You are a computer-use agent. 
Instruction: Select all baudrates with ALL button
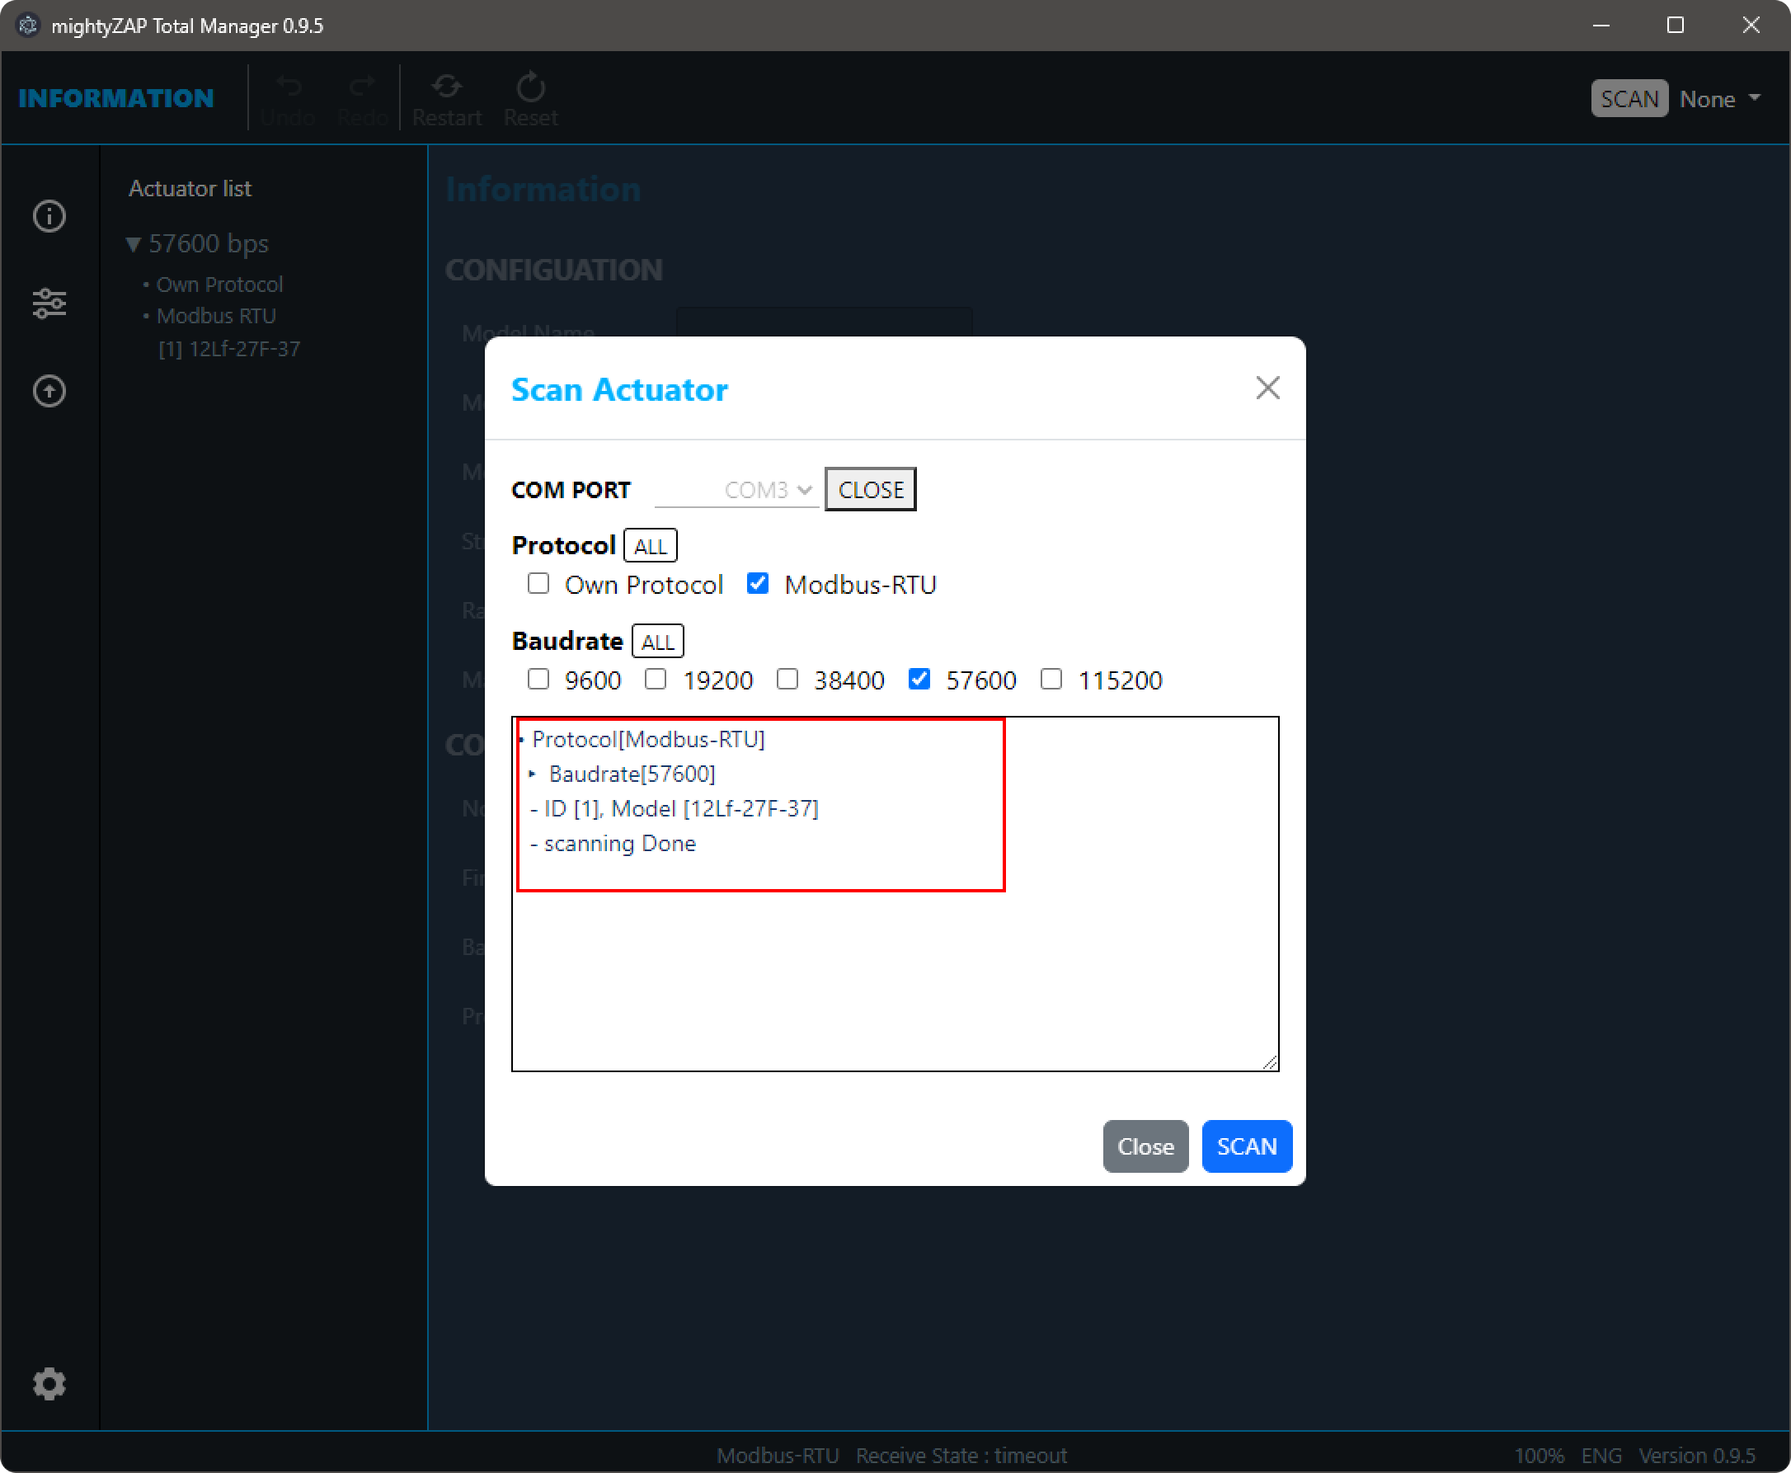(657, 642)
